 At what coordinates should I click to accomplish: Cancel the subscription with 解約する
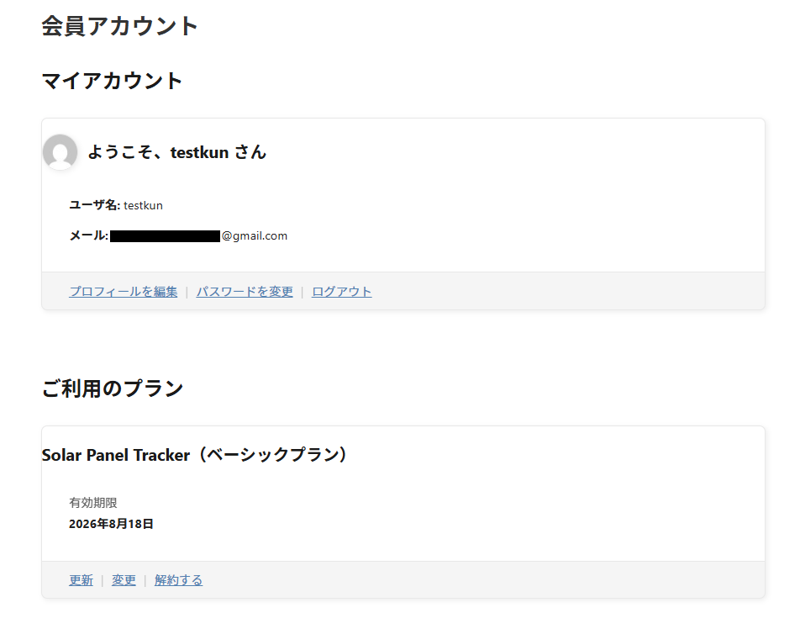pyautogui.click(x=178, y=580)
